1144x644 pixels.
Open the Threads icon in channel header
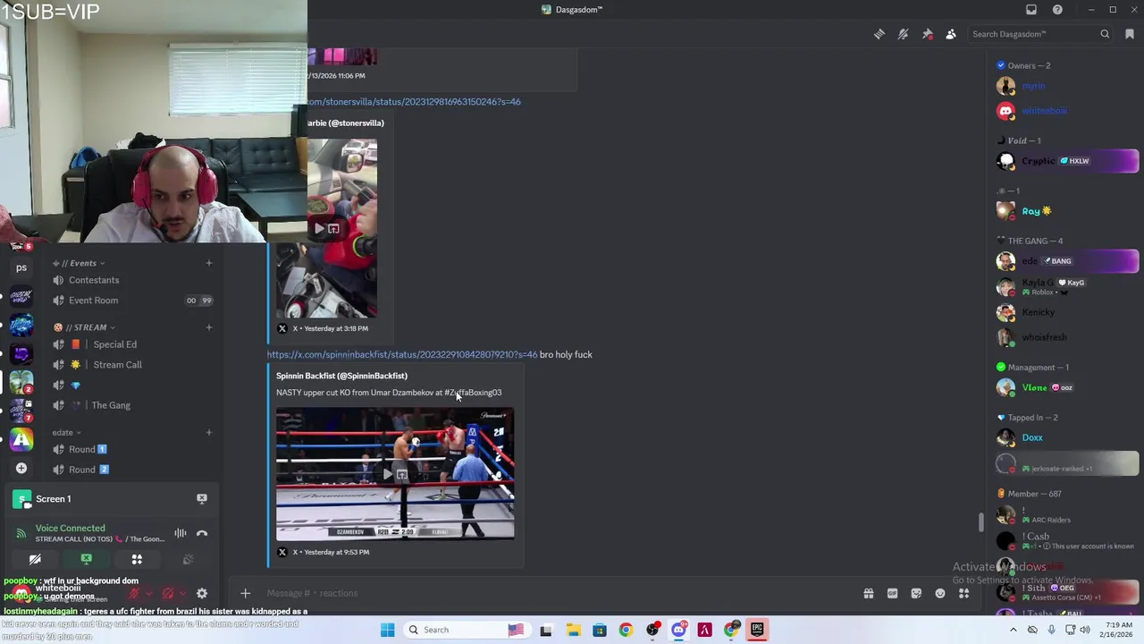click(x=879, y=34)
